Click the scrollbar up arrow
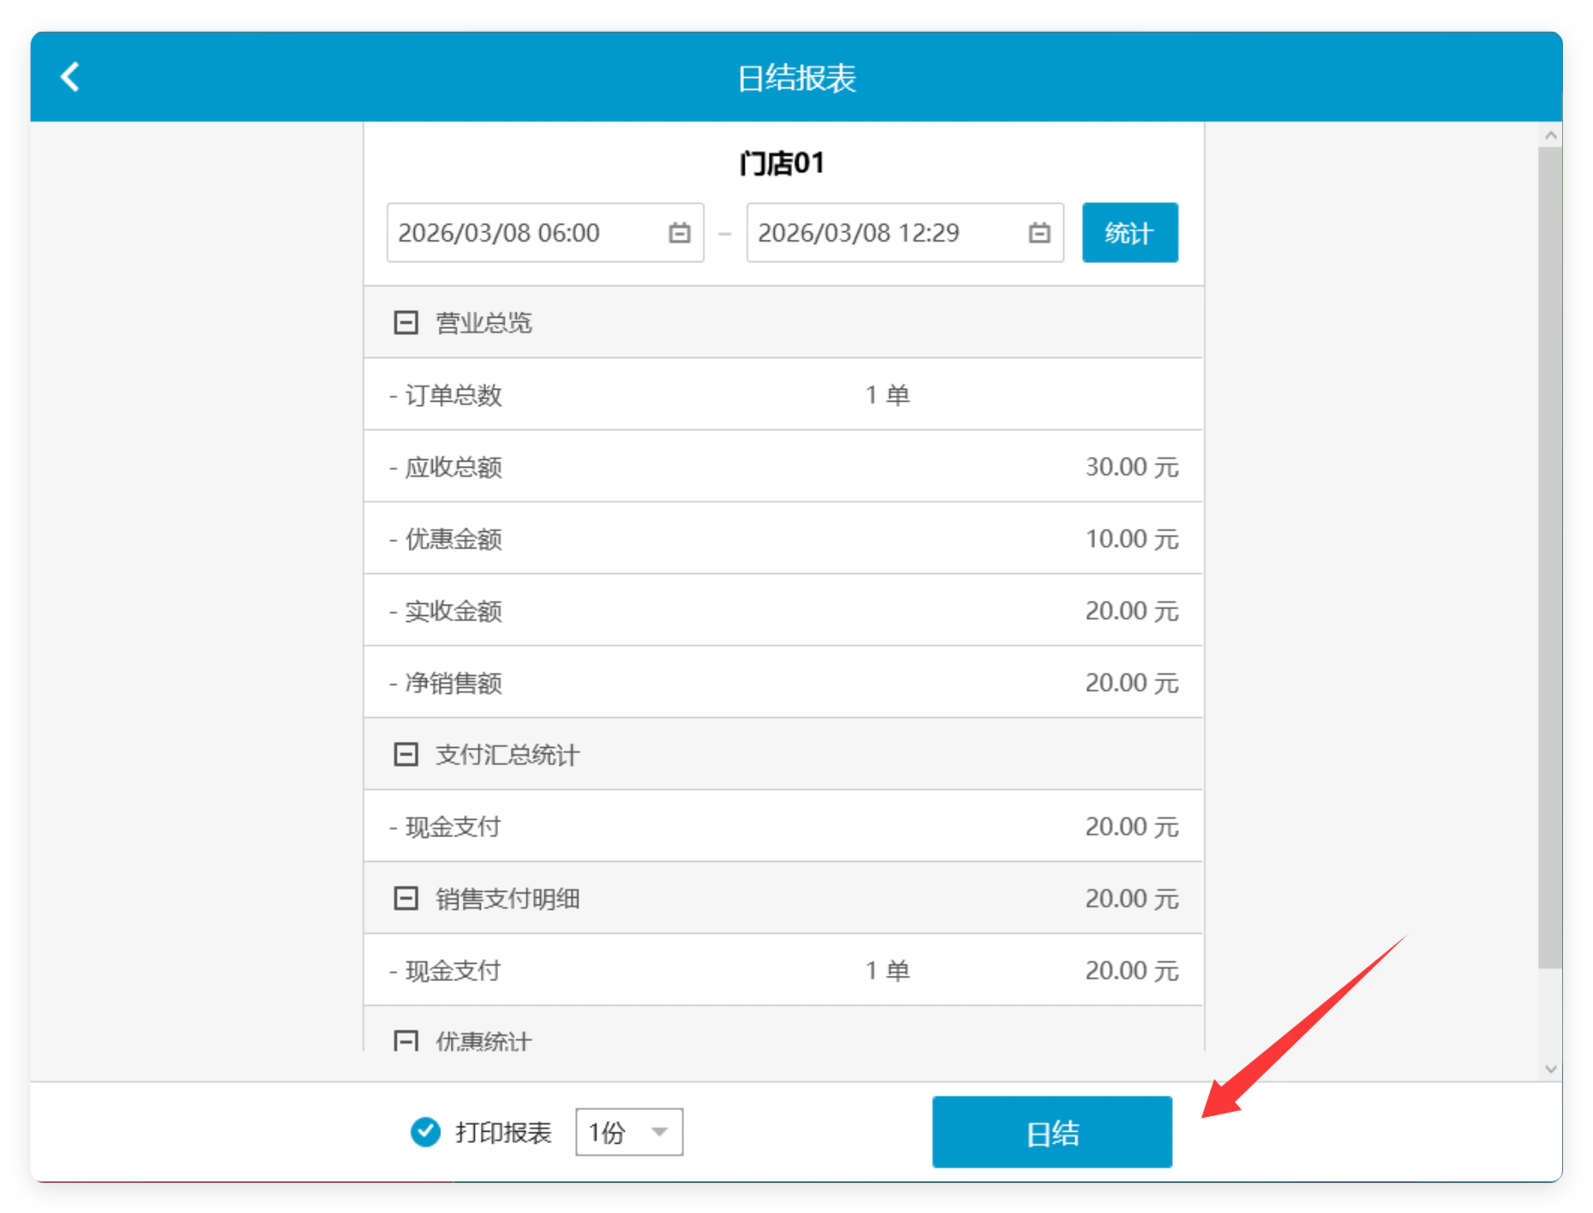 pyautogui.click(x=1549, y=135)
